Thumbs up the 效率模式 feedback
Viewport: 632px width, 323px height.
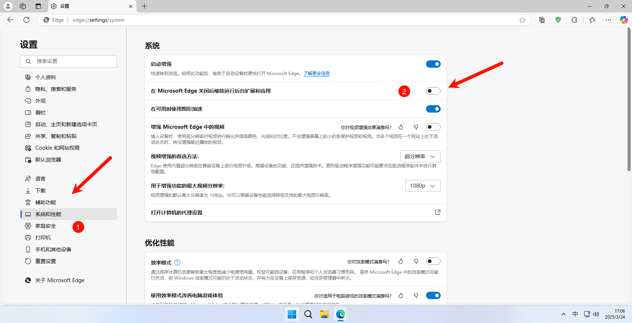401,261
